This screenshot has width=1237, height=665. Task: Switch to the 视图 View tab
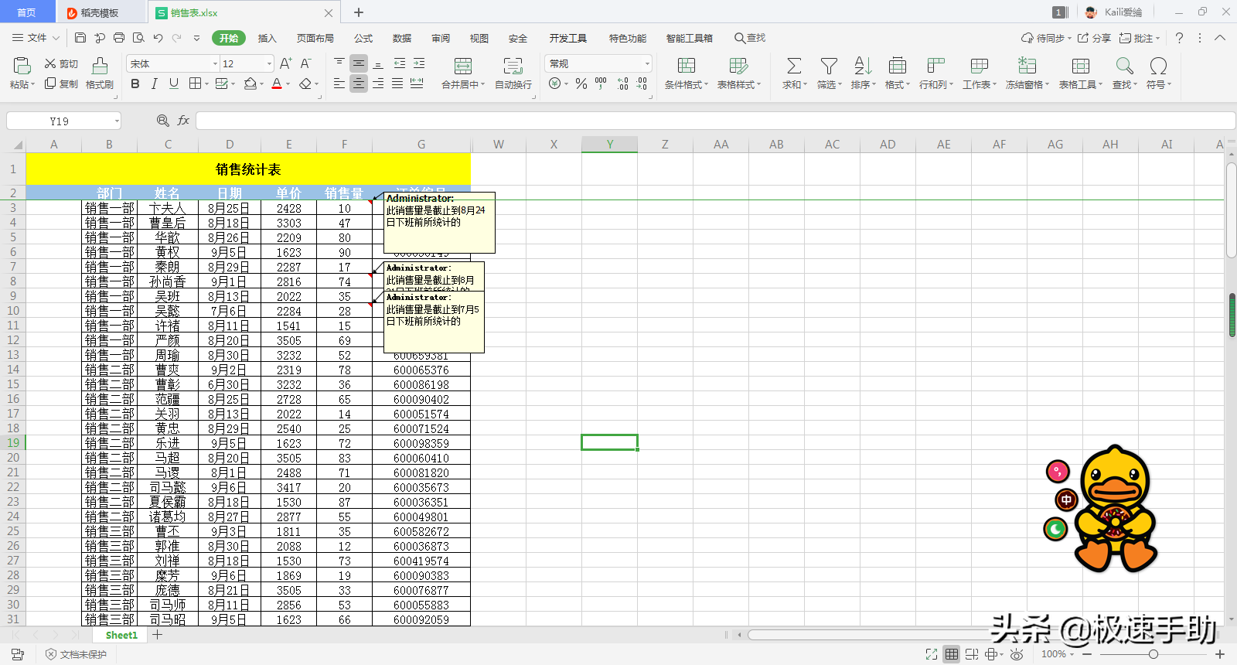coord(479,38)
